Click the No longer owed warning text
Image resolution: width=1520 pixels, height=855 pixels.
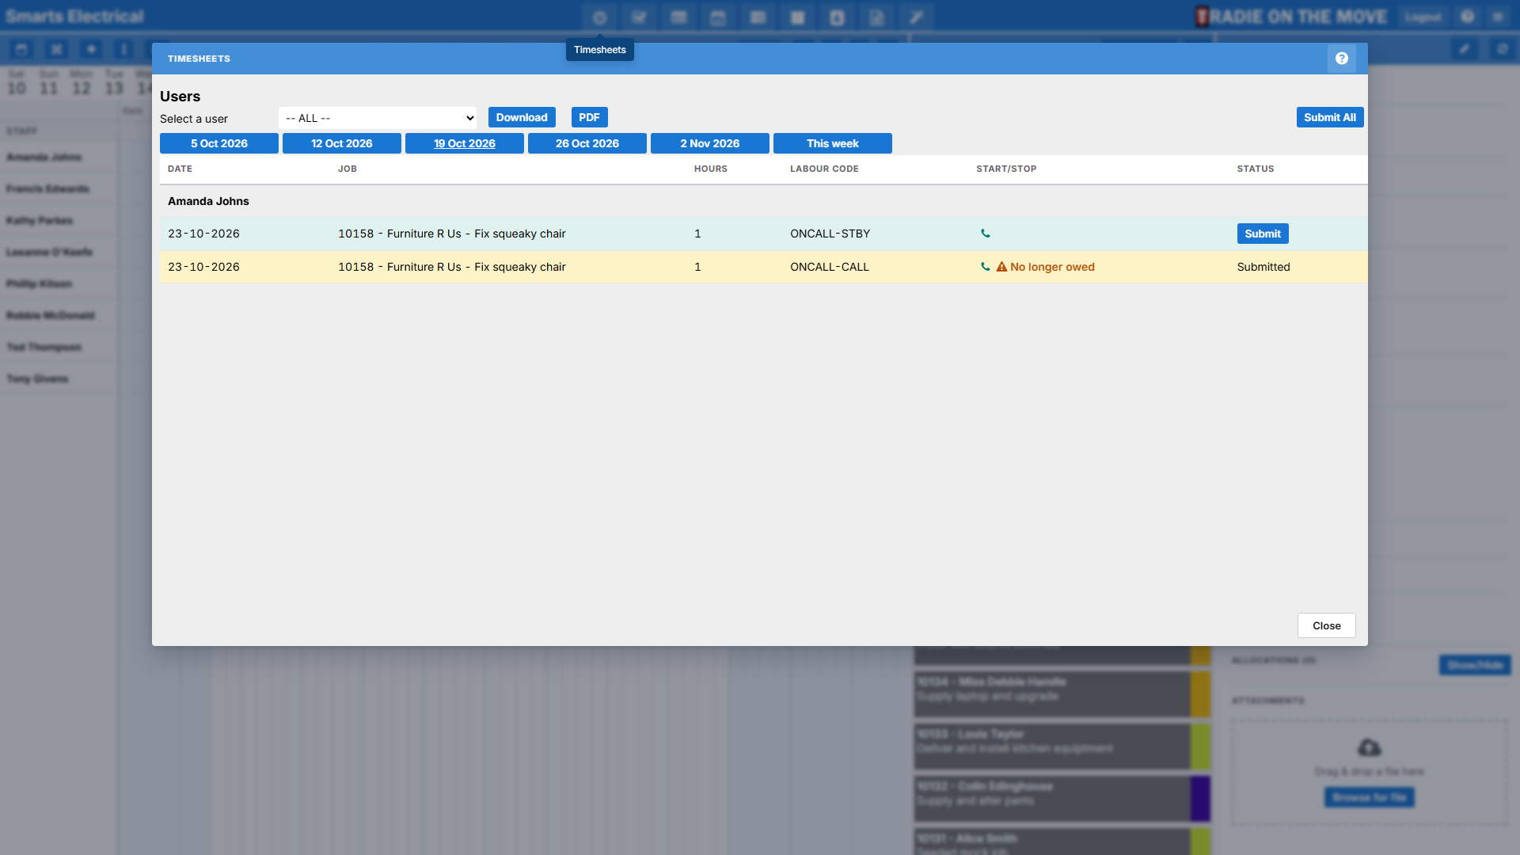1052,267
